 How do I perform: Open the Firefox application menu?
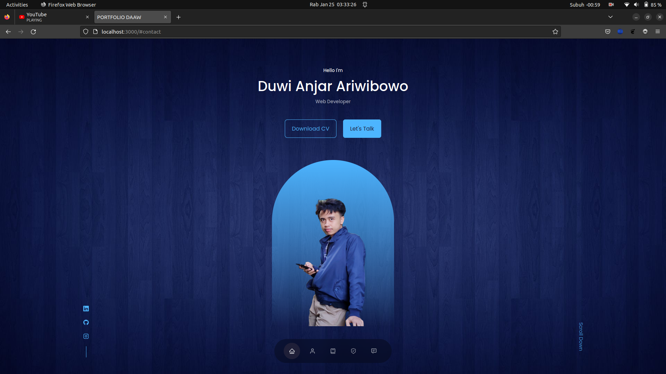coord(658,32)
